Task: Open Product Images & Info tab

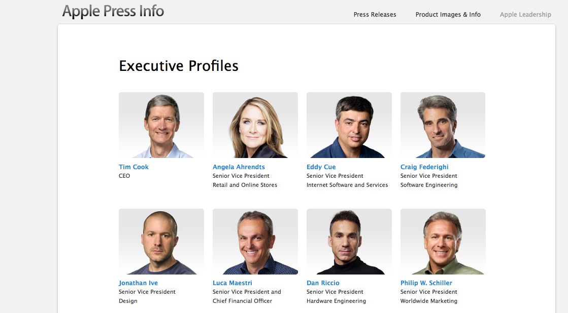Action: (448, 15)
